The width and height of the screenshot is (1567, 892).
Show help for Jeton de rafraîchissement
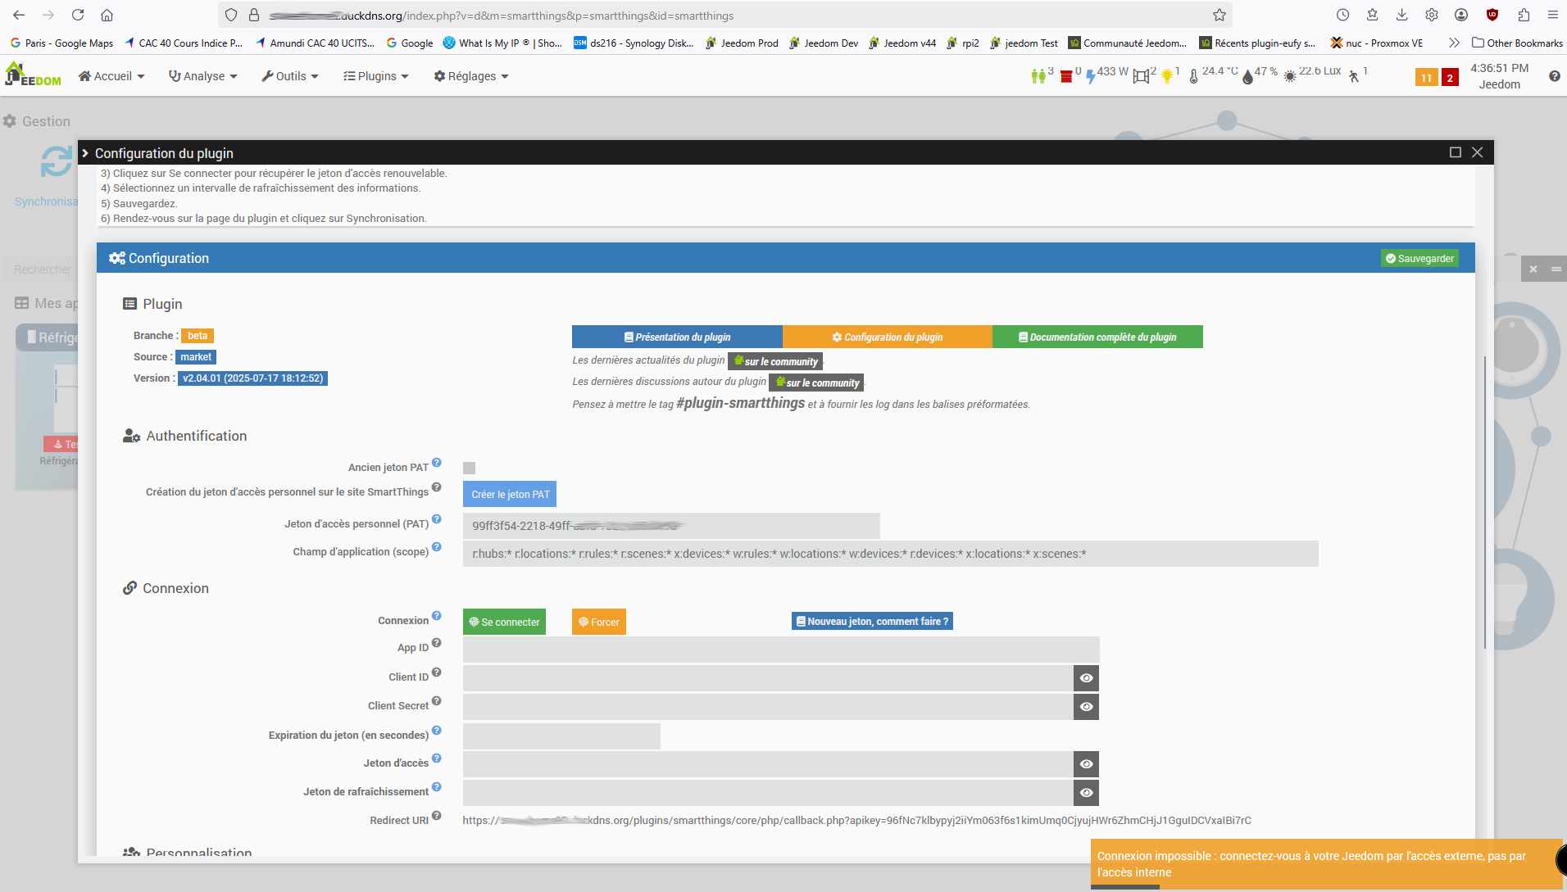coord(437,787)
